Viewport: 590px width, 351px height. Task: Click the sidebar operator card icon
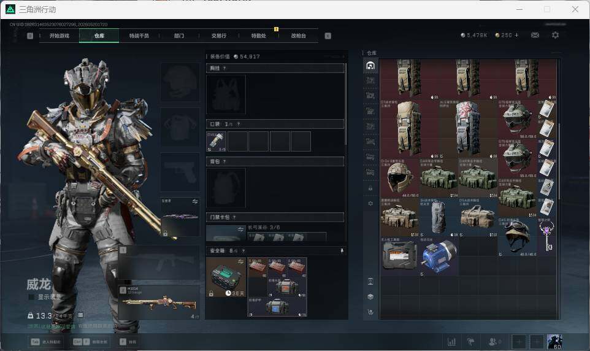click(x=370, y=281)
